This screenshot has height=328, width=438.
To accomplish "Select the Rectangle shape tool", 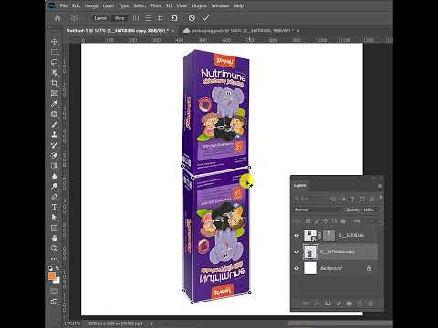I will point(55,228).
